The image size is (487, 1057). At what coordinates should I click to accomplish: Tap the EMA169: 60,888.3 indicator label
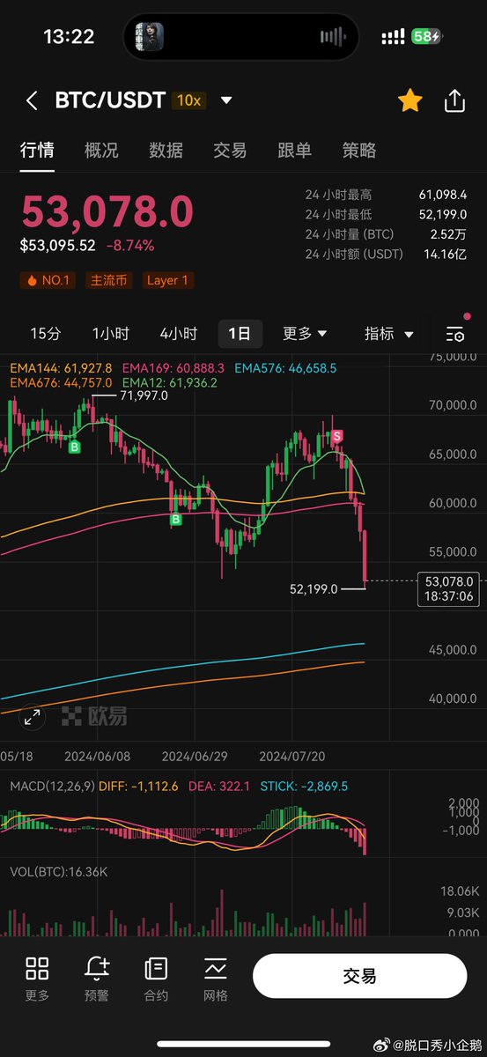pos(173,368)
